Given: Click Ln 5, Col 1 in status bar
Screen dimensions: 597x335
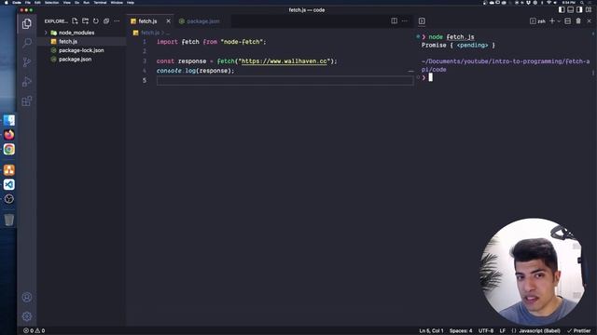Looking at the screenshot, I should click(431, 331).
